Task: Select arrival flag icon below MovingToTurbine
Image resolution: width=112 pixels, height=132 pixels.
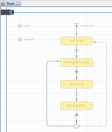Action: (77, 72)
